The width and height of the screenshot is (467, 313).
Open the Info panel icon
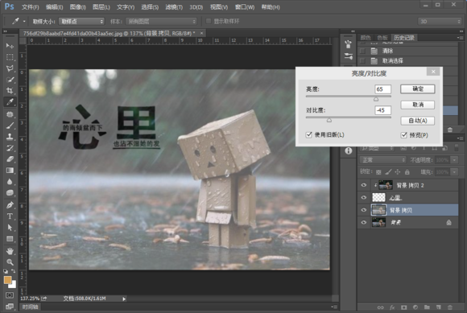(348, 150)
